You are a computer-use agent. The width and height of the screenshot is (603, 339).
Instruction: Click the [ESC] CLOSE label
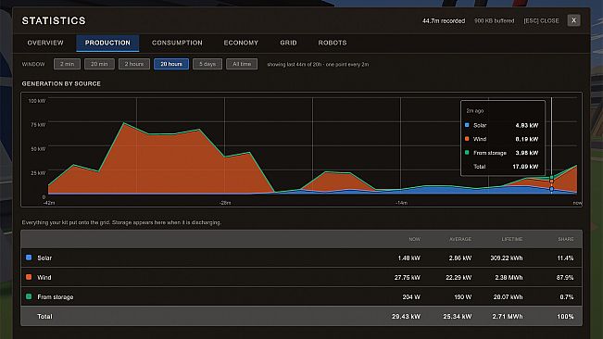point(541,20)
